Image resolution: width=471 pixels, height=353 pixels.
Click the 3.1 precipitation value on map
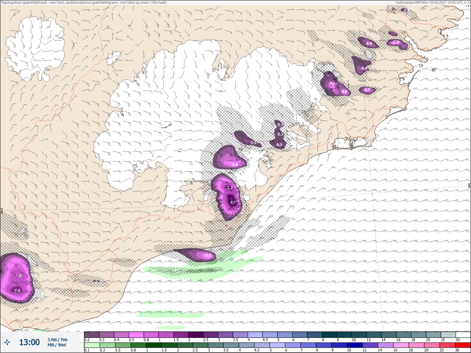tap(233, 202)
